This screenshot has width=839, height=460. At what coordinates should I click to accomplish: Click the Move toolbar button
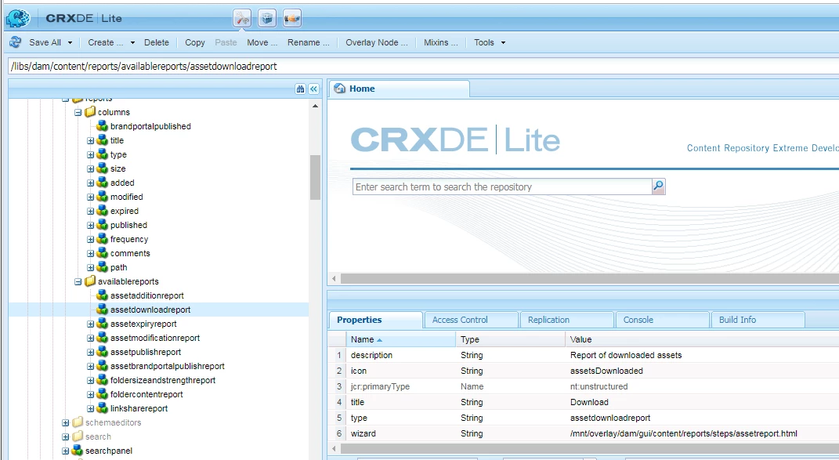tap(262, 42)
